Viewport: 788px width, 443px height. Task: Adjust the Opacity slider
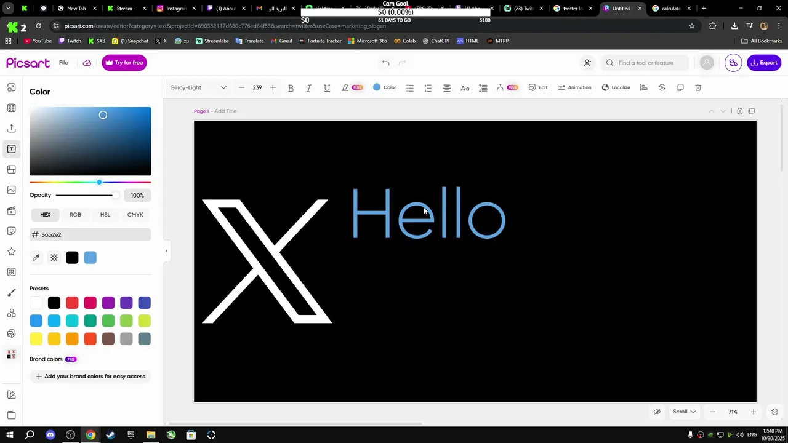(87, 195)
